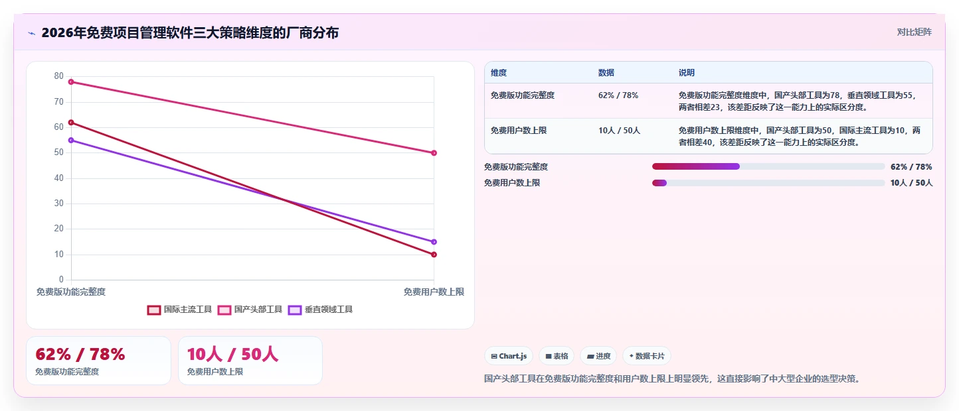The image size is (959, 411).
Task: Click the description mentioning 两者相差23
Action: click(798, 101)
